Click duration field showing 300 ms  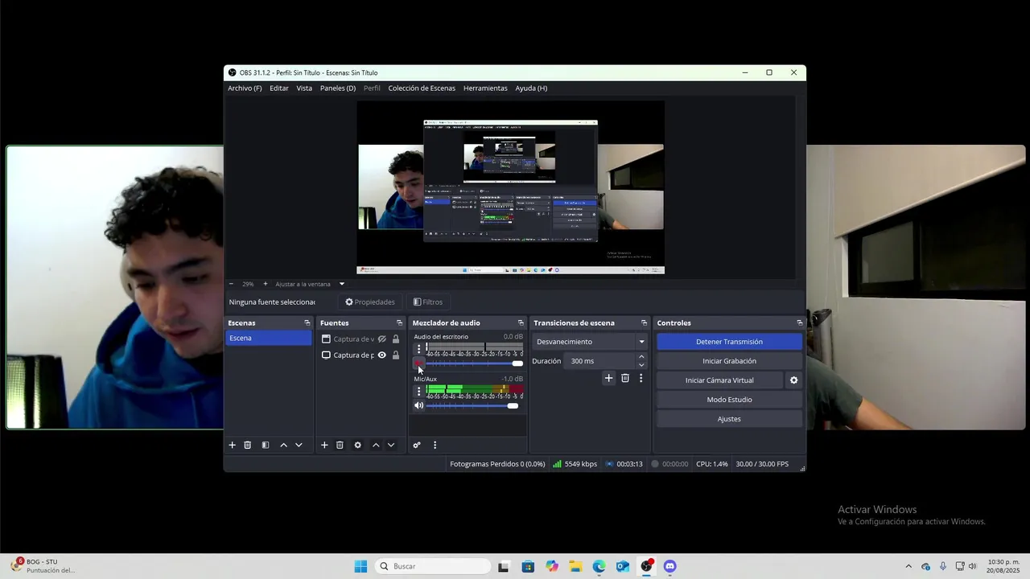(601, 361)
